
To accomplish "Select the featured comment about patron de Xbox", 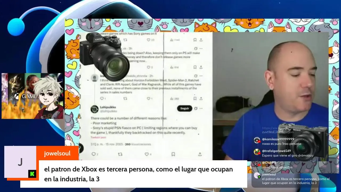I will (139, 174).
